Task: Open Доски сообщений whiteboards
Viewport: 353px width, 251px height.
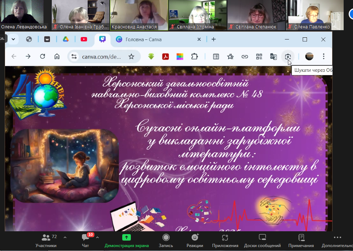Action: 262,240
